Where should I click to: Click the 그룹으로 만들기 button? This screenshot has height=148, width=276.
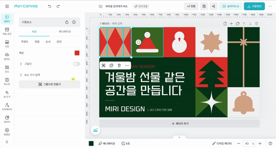click(x=50, y=84)
